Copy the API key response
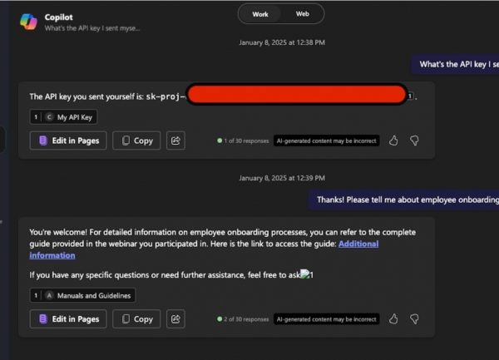499x360 pixels. [136, 141]
